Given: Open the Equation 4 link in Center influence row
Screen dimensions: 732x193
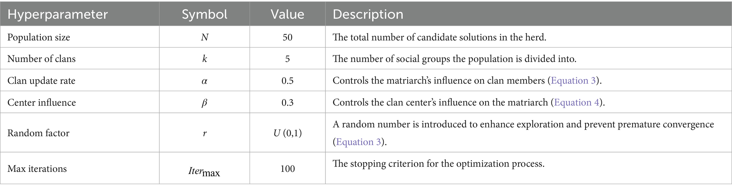Looking at the screenshot, I should [x=576, y=102].
